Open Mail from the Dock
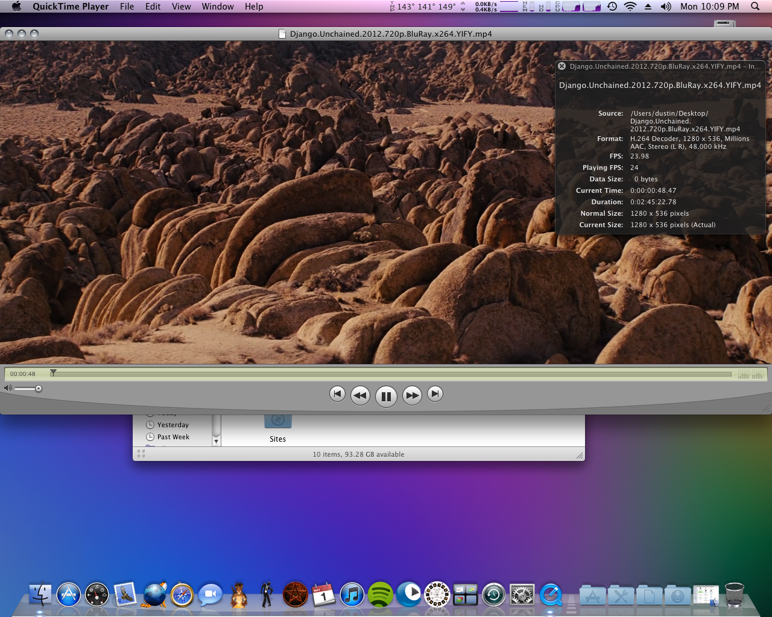Screen dimensions: 772x617 pyautogui.click(x=125, y=595)
